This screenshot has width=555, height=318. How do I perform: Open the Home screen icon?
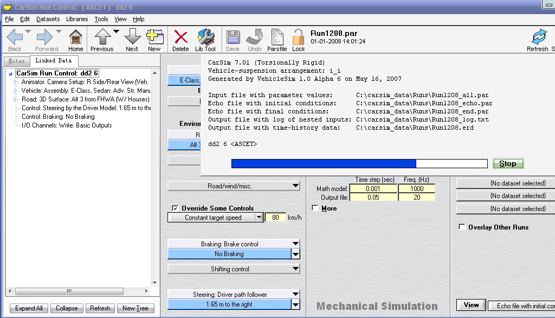75,36
